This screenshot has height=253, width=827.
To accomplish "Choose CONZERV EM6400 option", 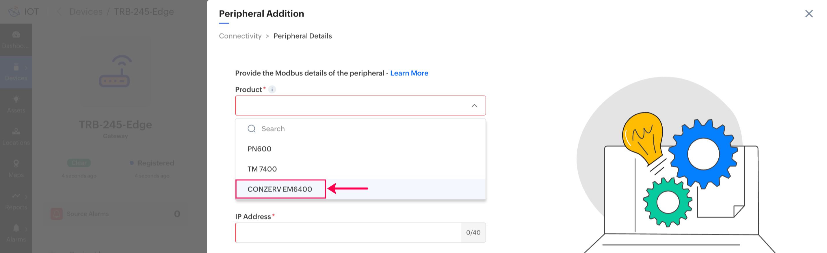I will 280,189.
